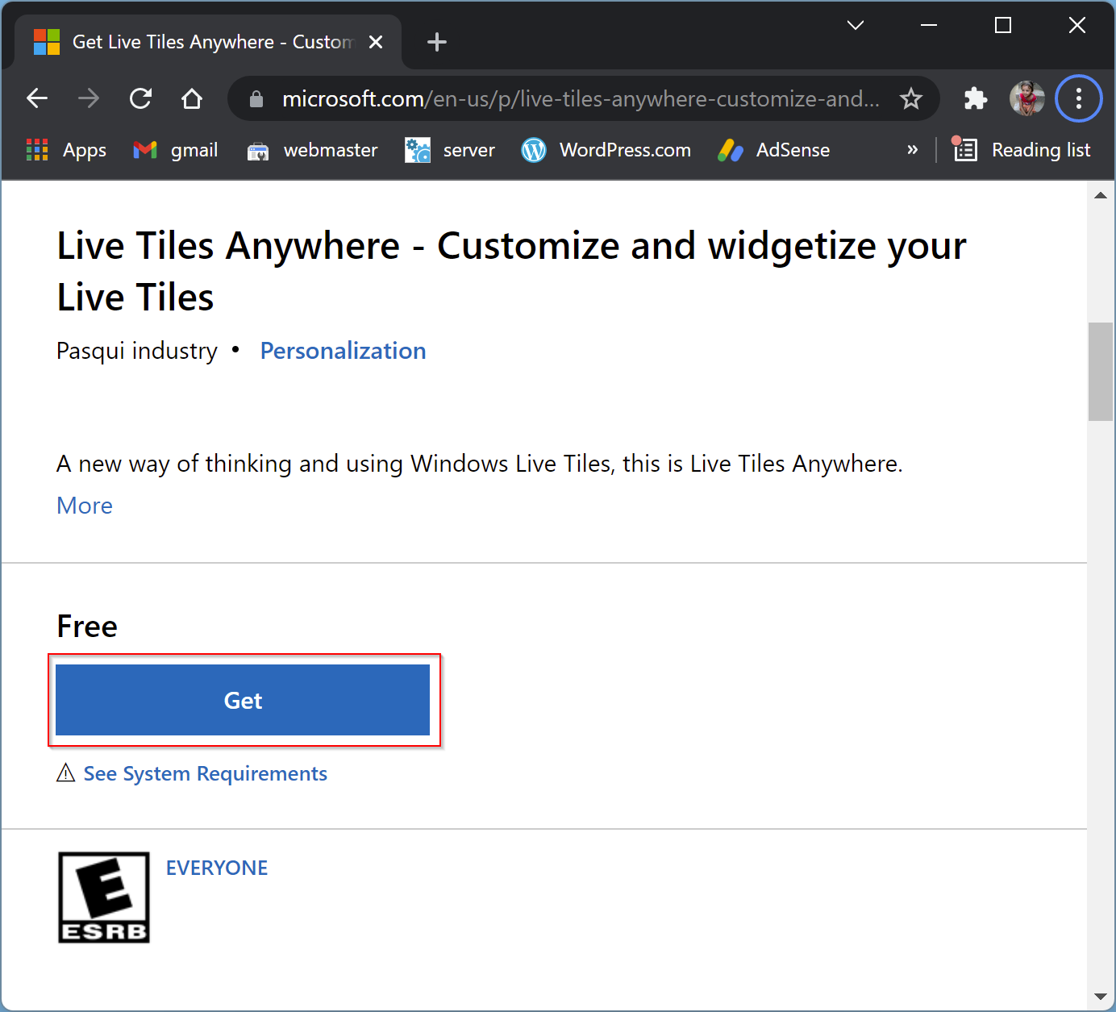This screenshot has height=1012, width=1116.
Task: Click the page vertical scrollbar thumb
Action: pyautogui.click(x=1101, y=372)
